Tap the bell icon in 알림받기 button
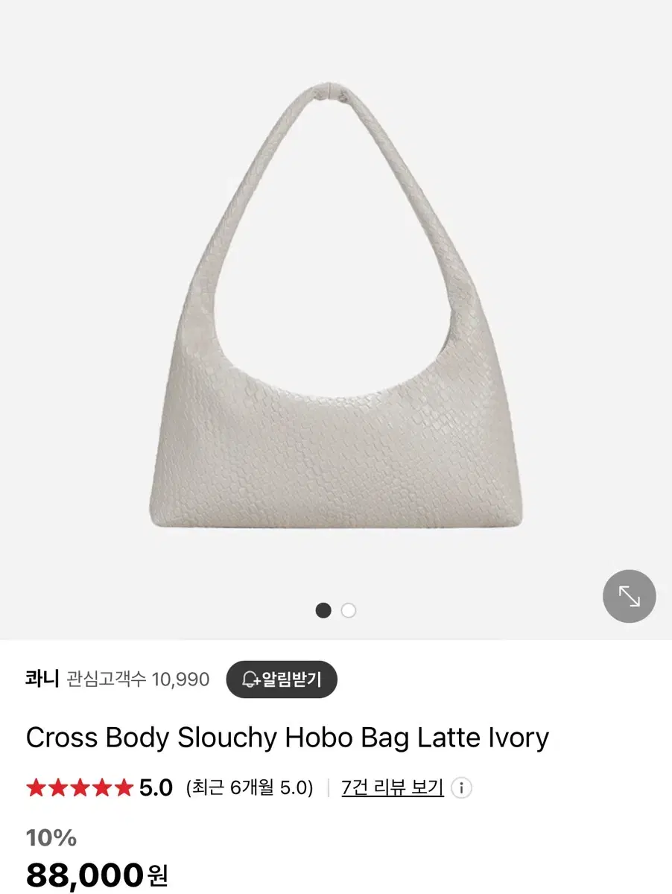The height and width of the screenshot is (894, 672). coord(250,679)
